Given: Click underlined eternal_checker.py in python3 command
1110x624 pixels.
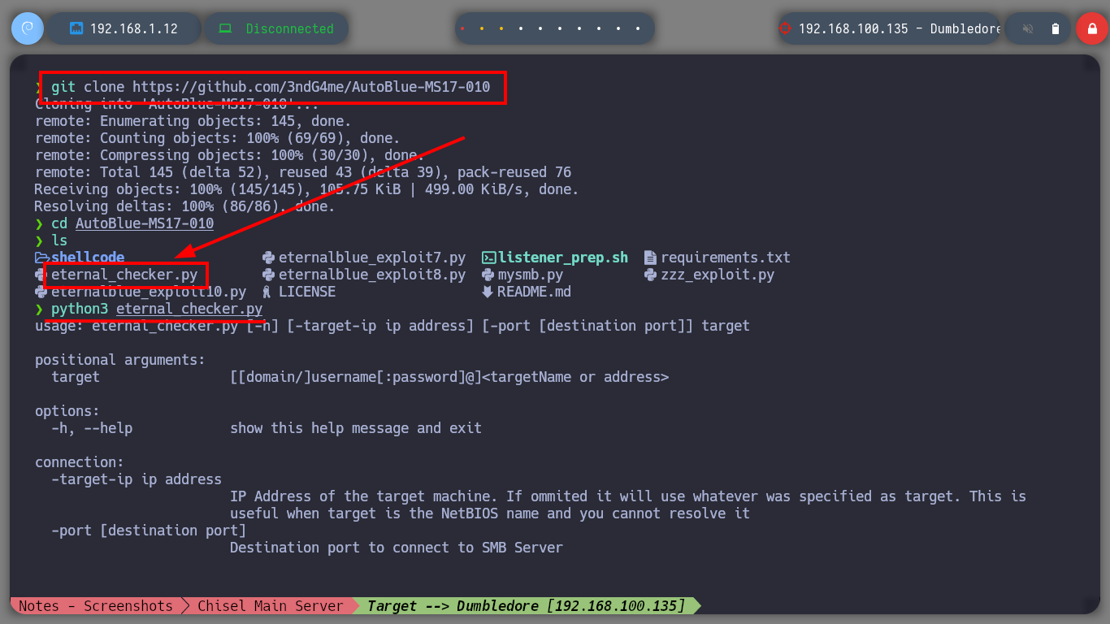Looking at the screenshot, I should pos(189,309).
